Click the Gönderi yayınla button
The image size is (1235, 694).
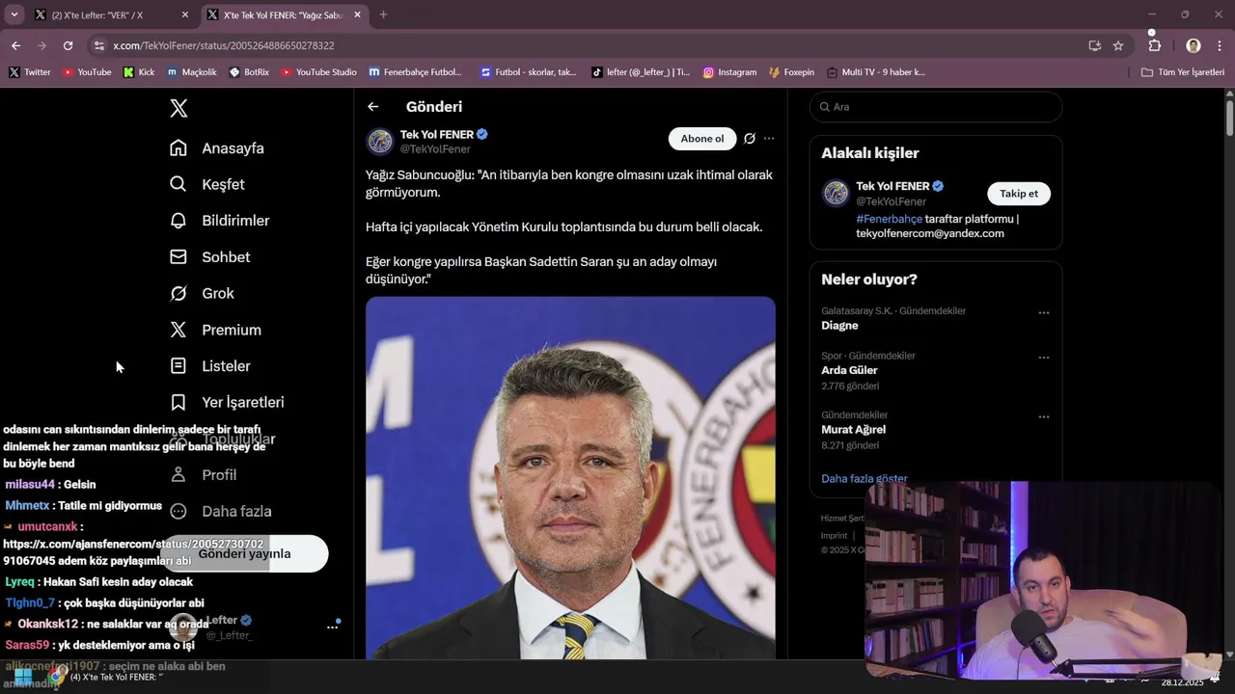244,553
